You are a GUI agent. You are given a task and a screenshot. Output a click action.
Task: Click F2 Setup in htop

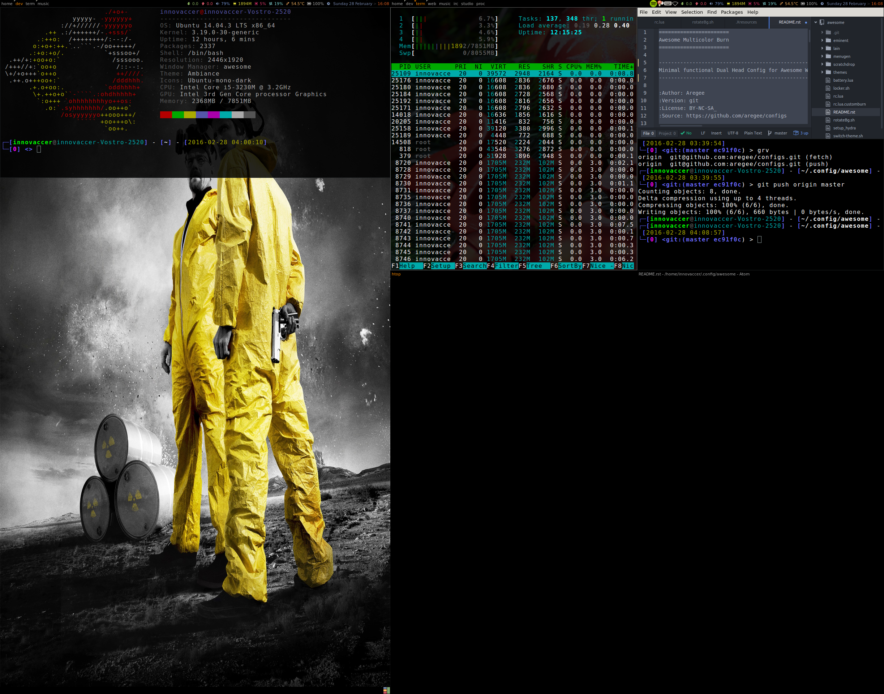[439, 266]
